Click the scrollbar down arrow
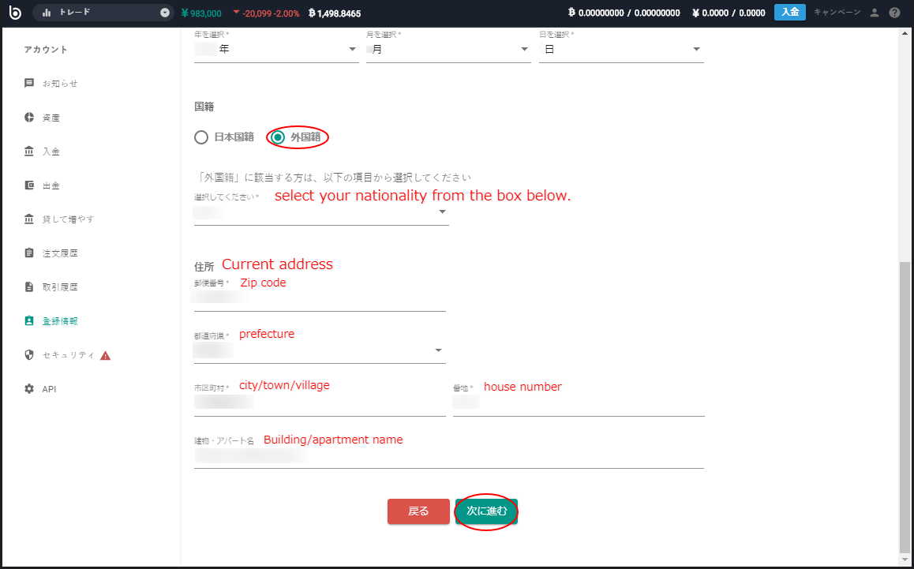The width and height of the screenshot is (914, 569). pyautogui.click(x=905, y=561)
